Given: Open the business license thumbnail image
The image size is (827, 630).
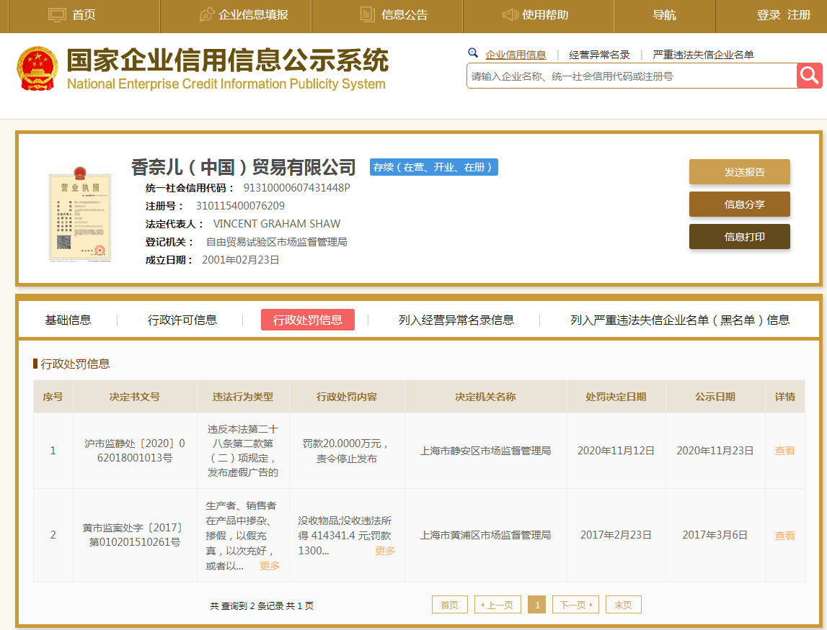Looking at the screenshot, I should pos(79,214).
